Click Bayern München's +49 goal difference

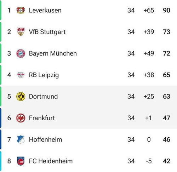149,53
